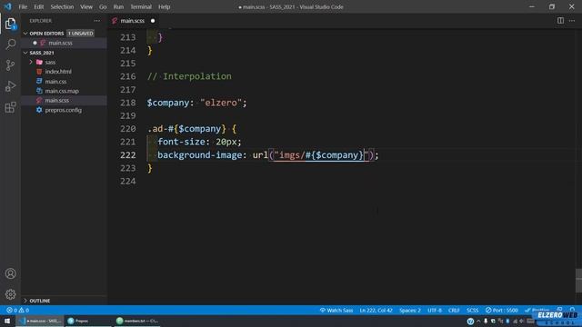Open the Accounts menu icon
This screenshot has height=327, width=582.
pyautogui.click(x=10, y=273)
